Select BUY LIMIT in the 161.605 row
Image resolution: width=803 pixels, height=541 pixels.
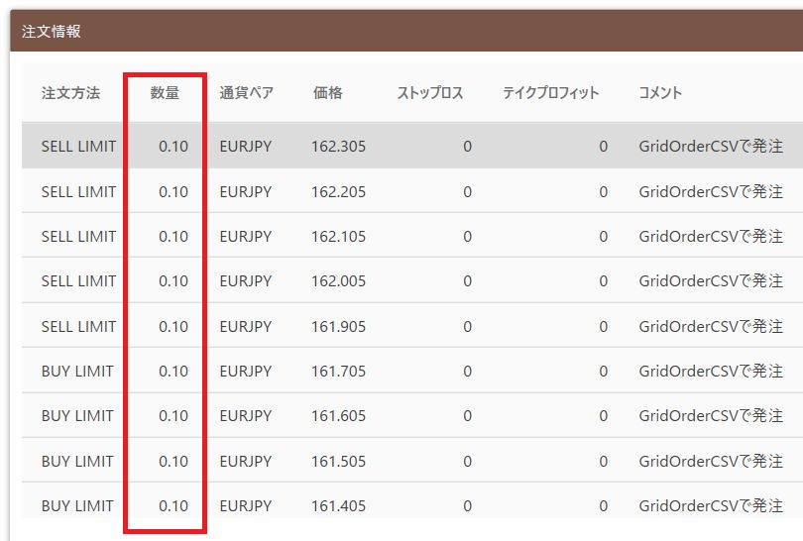(77, 415)
